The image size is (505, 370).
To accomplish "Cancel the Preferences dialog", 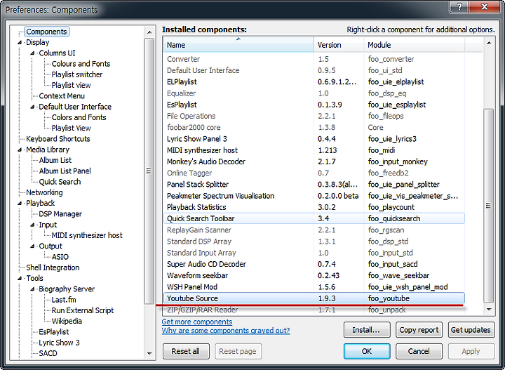I will (x=419, y=351).
